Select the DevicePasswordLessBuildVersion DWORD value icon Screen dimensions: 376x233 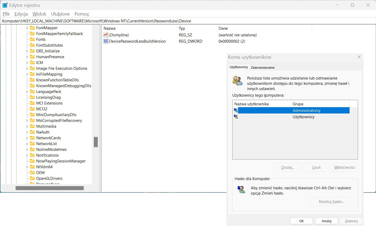[x=106, y=41]
